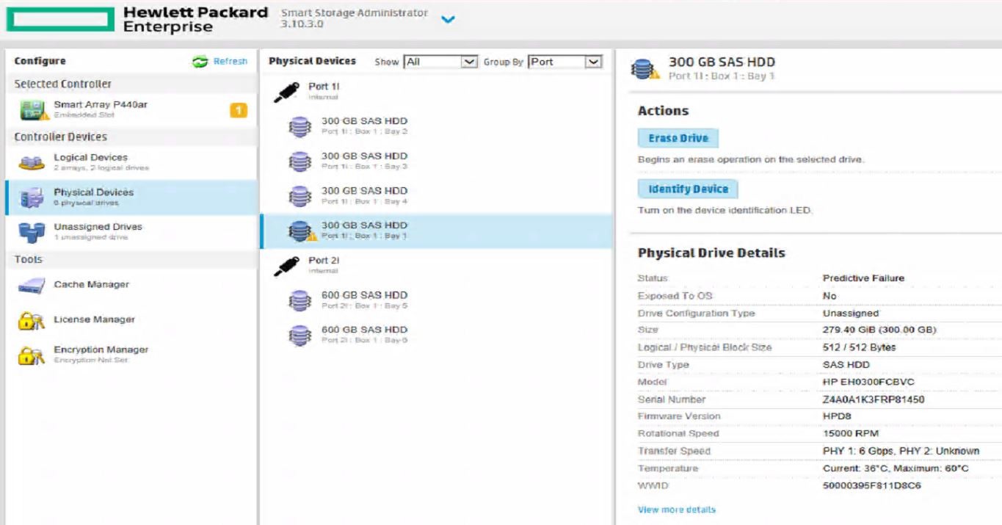
Task: Open Unassigned Drives via its icon
Action: [32, 233]
